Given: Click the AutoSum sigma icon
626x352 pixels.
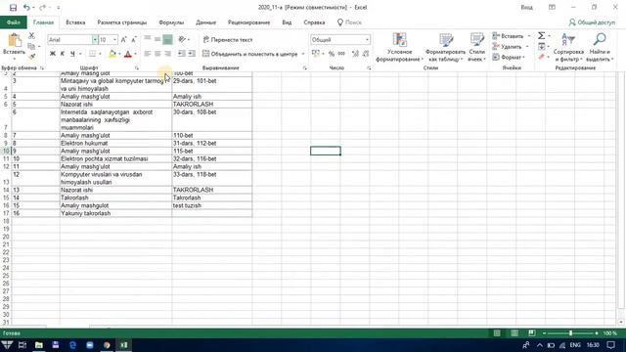Looking at the screenshot, I should [x=541, y=36].
